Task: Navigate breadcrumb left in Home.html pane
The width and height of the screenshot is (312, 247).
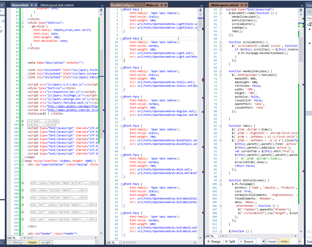Action: click(x=8, y=242)
